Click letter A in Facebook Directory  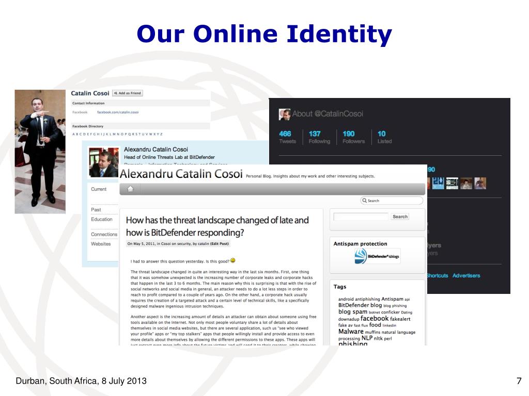point(73,134)
